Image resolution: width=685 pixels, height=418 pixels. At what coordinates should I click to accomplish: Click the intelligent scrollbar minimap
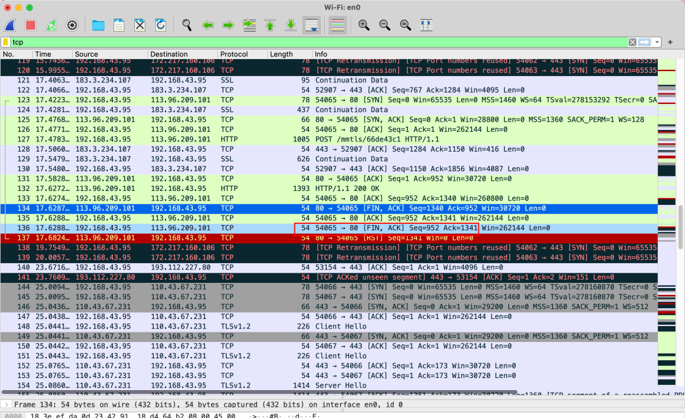[x=667, y=223]
